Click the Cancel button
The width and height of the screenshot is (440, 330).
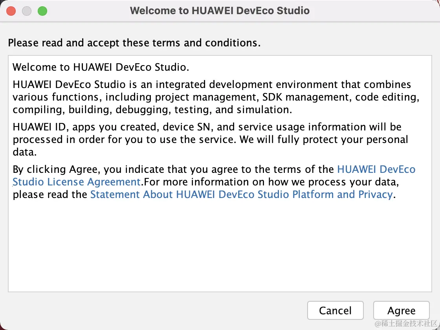(x=335, y=310)
